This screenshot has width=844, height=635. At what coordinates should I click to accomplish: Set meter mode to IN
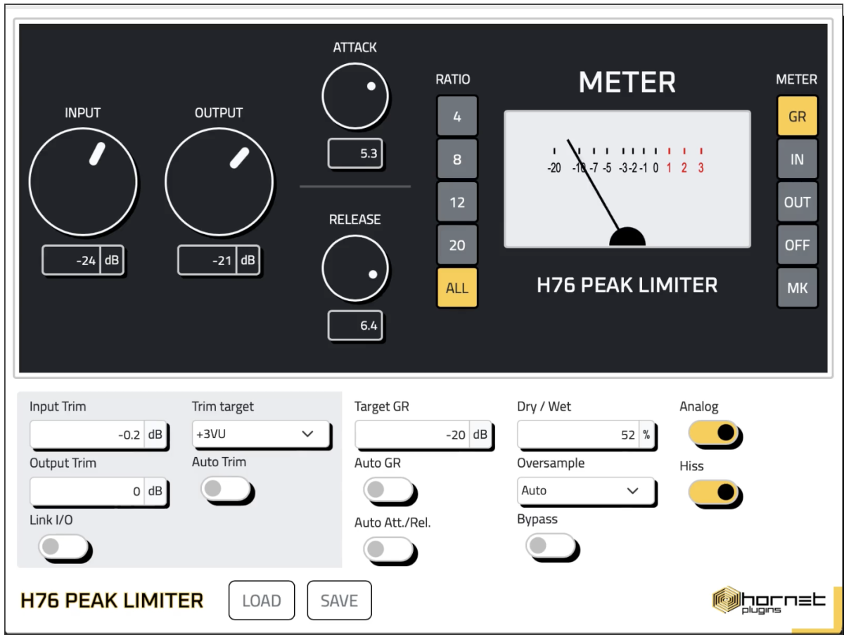tap(797, 160)
